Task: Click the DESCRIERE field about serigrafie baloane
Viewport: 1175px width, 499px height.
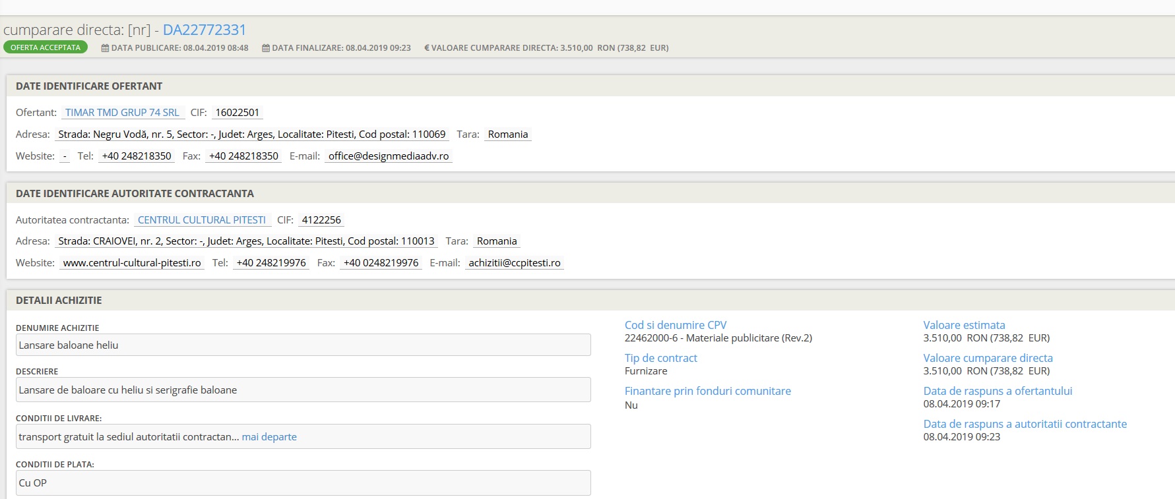Action: 303,390
